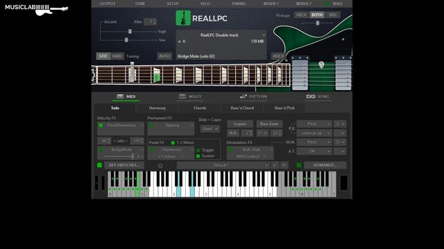
Task: Toggle the Harmonics pedal FX box
Action: [x=151, y=149]
